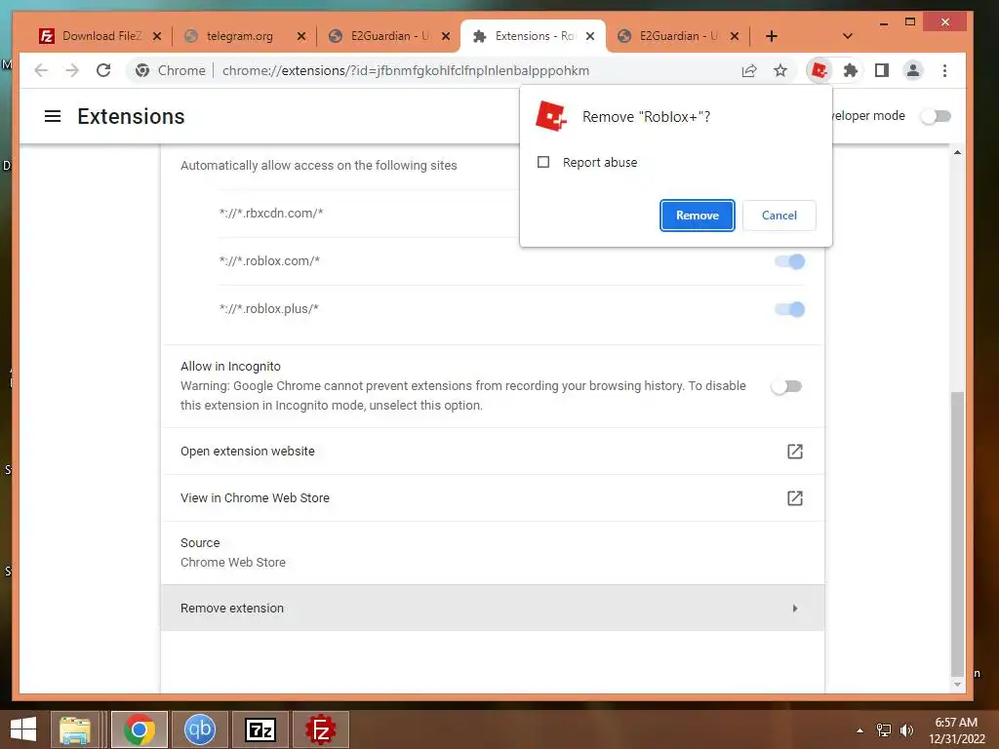The width and height of the screenshot is (999, 749).
Task: Close the telegram.org tab
Action: [301, 36]
